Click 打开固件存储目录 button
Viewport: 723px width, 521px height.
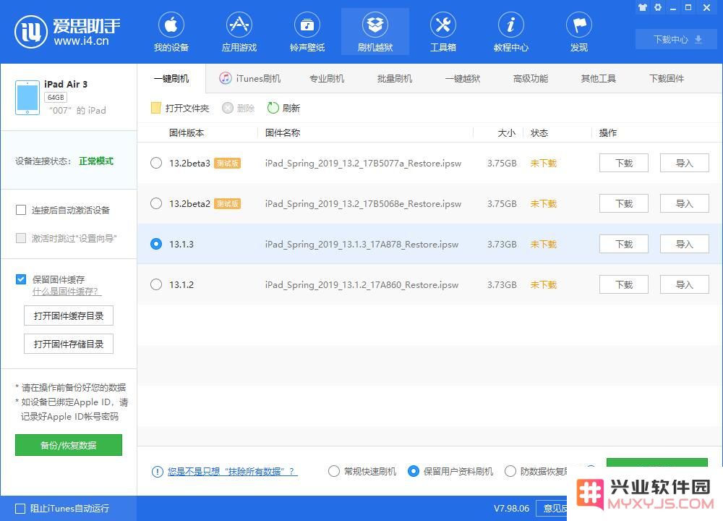(69, 344)
